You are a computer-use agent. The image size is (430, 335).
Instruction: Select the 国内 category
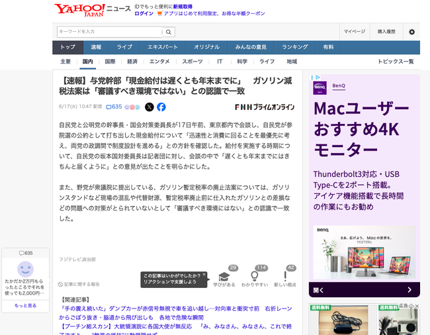[x=88, y=62]
